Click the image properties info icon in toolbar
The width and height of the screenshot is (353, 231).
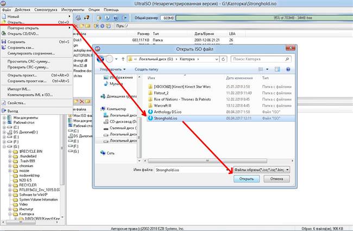click(107, 18)
